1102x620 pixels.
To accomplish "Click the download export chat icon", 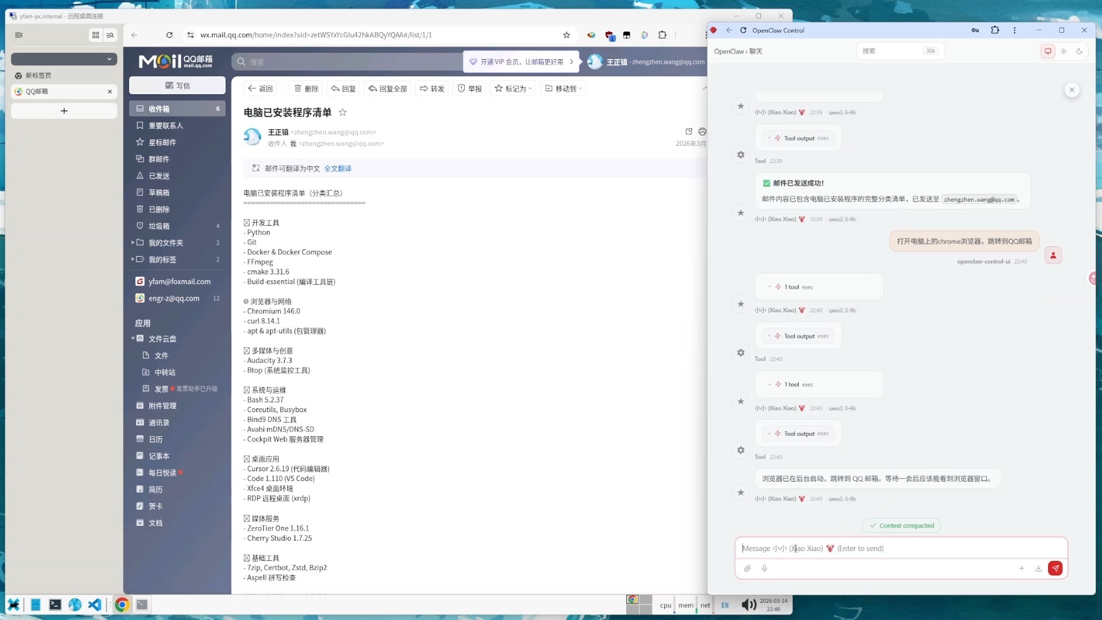I will 1038,568.
